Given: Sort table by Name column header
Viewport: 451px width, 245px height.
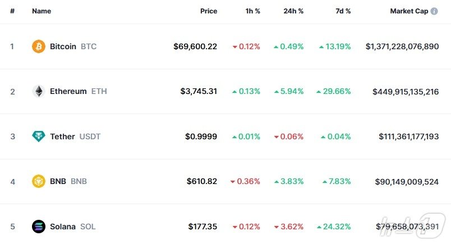Looking at the screenshot, I should pyautogui.click(x=41, y=11).
